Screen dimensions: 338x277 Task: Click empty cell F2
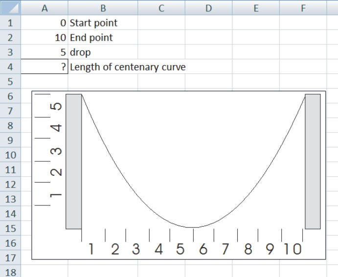coord(303,37)
